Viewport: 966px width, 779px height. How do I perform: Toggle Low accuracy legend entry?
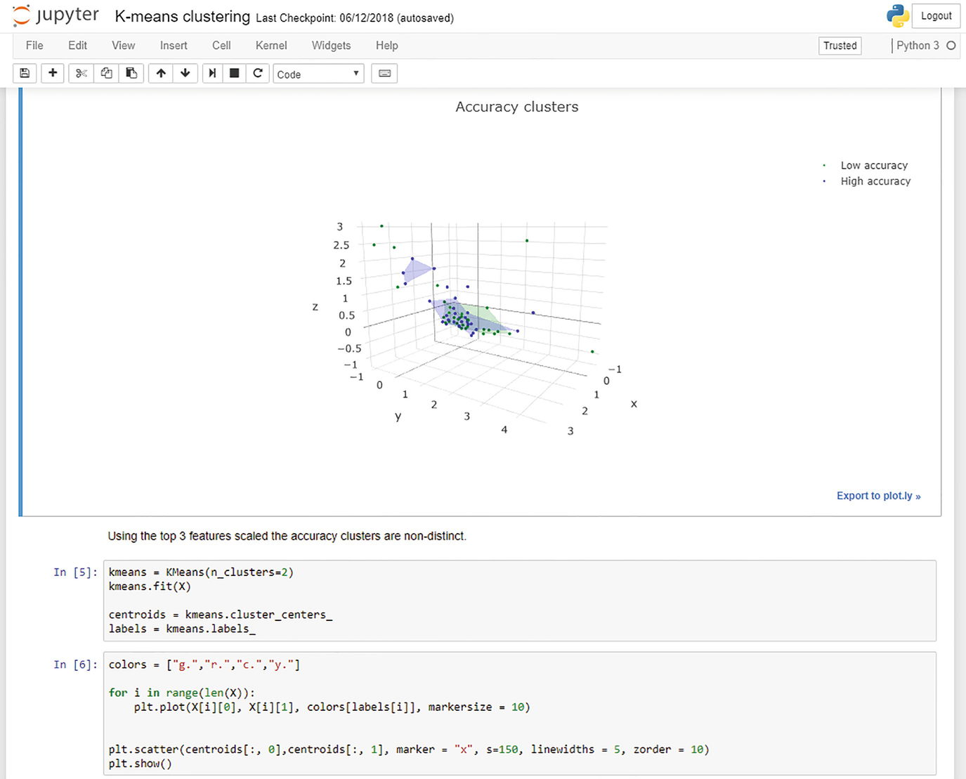[x=866, y=166]
